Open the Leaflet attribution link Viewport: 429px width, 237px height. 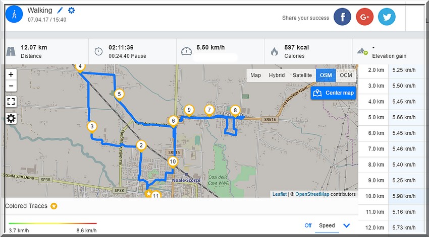coord(279,194)
